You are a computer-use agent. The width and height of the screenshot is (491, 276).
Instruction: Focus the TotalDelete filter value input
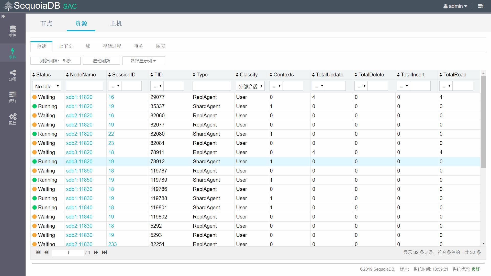(x=378, y=86)
